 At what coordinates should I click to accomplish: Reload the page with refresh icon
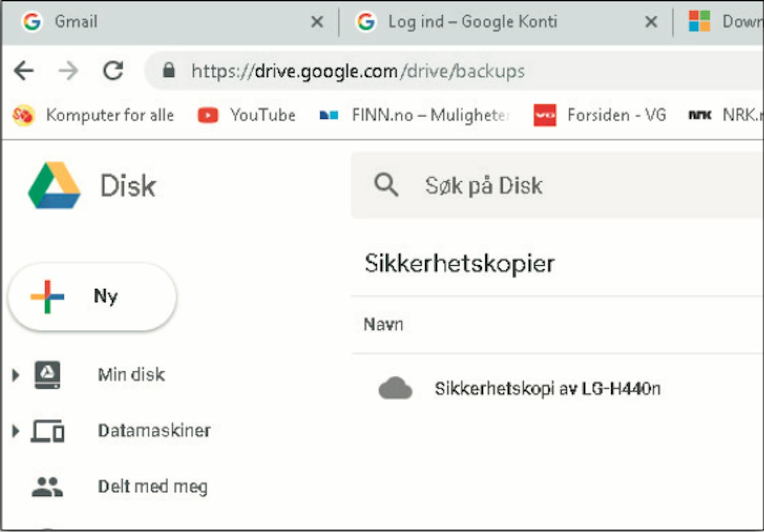click(x=113, y=71)
